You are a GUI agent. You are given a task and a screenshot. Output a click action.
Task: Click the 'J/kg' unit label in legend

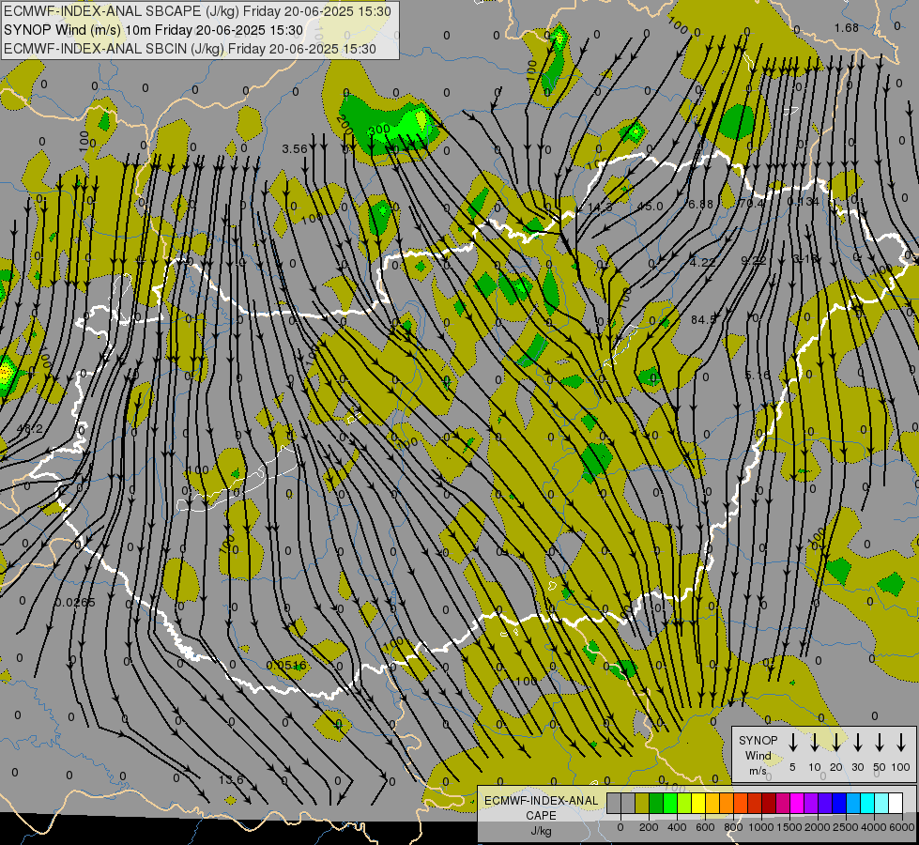pos(541,831)
